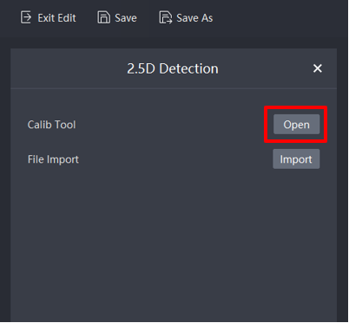
Task: Click the Save As disk icon
Action: click(x=166, y=17)
